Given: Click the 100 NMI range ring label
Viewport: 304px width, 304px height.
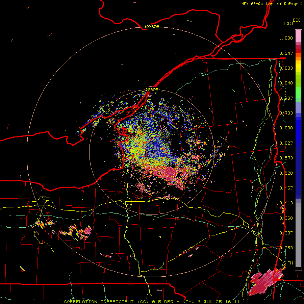Looking at the screenshot, I should 152,27.
